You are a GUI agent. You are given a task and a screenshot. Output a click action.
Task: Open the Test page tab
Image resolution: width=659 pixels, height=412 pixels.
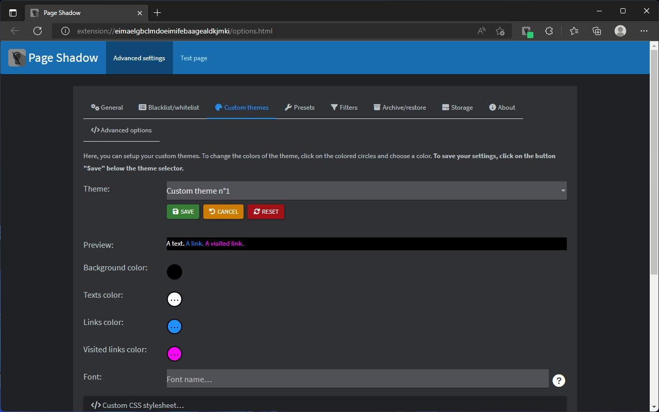click(x=194, y=58)
